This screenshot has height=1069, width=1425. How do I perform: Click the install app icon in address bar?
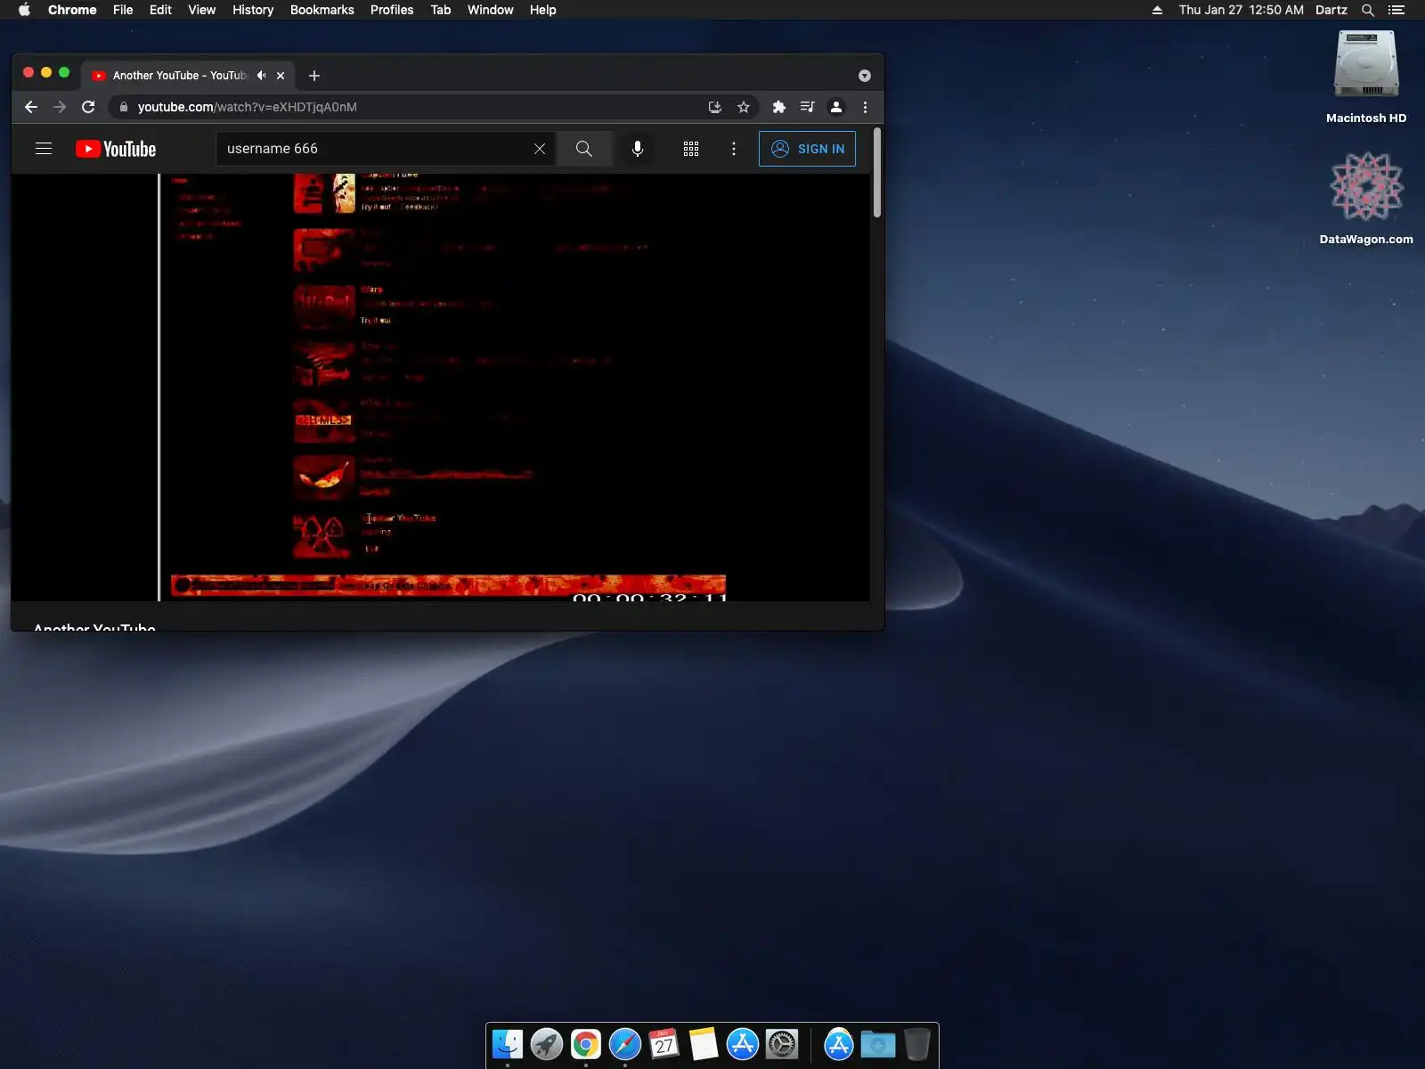point(715,107)
